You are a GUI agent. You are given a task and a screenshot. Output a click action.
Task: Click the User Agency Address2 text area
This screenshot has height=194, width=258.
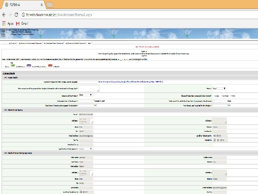[x=220, y=121]
